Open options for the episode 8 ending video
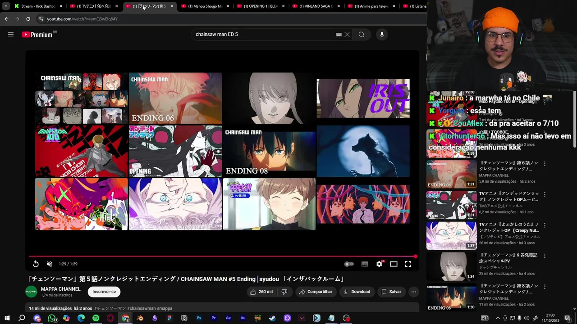The width and height of the screenshot is (577, 324). [x=545, y=286]
